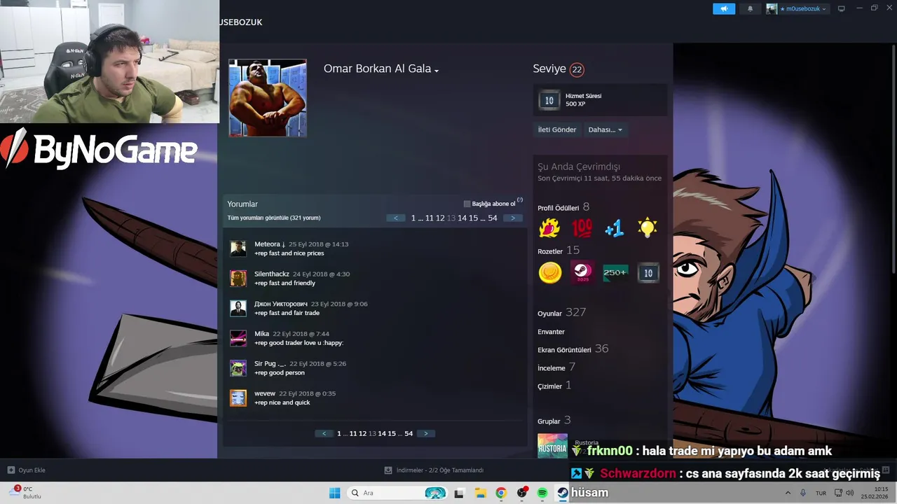Open the Rustoria group thumbnail
897x504 pixels.
[x=552, y=447]
